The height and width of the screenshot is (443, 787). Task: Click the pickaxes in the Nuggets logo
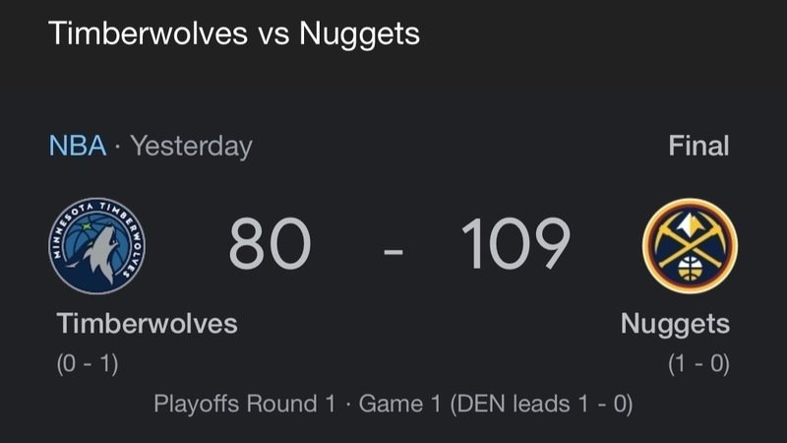tap(689, 234)
